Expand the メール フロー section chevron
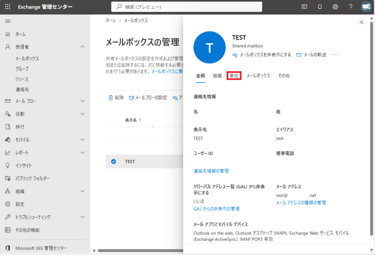Screen dimensions: 375x255 point(83,101)
